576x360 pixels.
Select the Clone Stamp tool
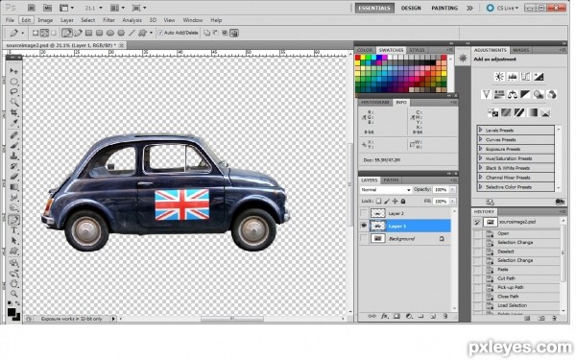[14, 156]
